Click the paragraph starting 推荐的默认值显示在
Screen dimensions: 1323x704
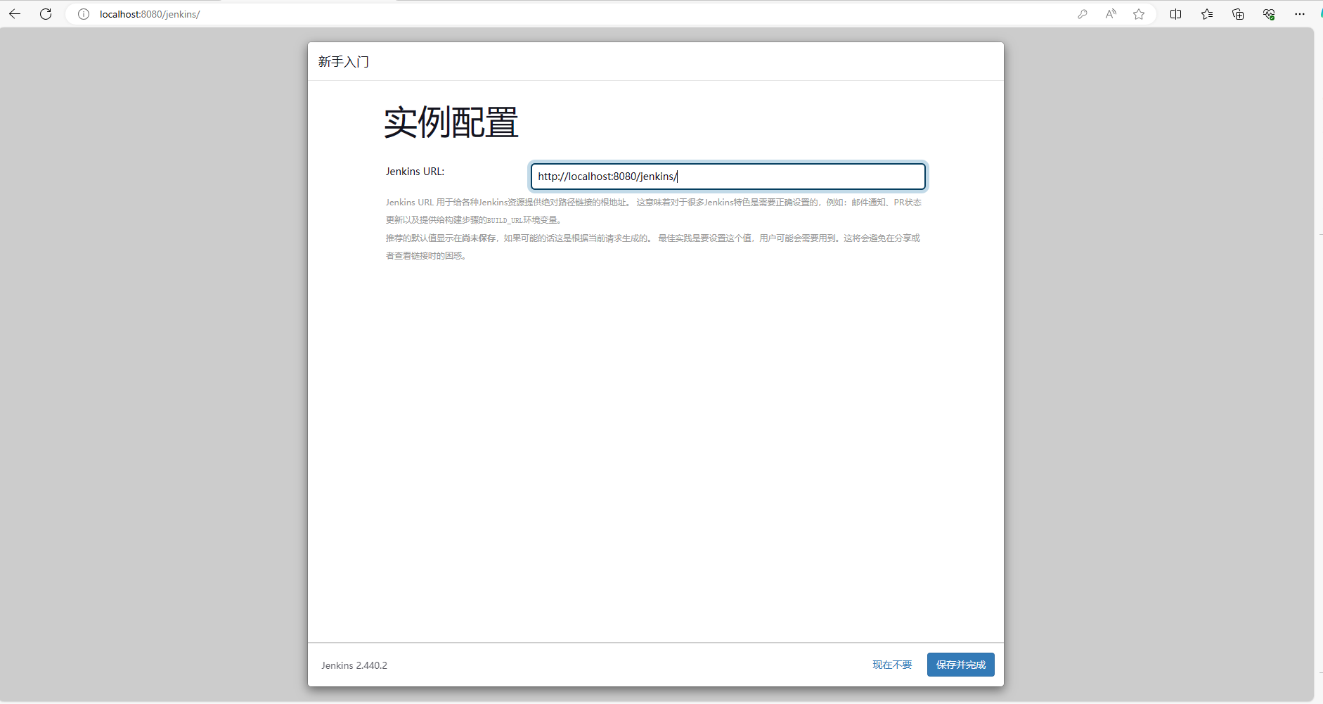(x=652, y=247)
